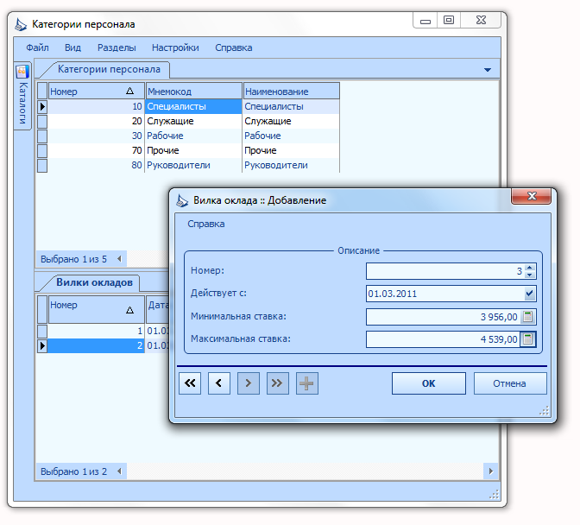Open calculator for Минимальная ставка
Screen dimensions: 580x525
[528, 317]
